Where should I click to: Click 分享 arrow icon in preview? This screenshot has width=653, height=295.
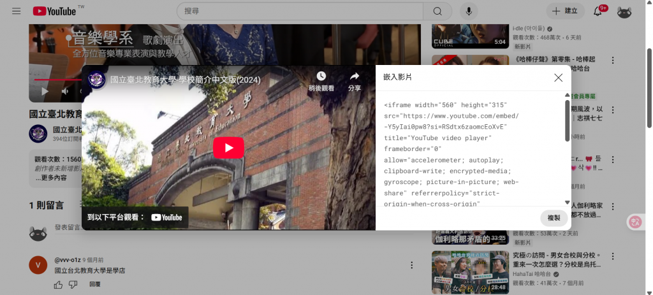coord(355,81)
